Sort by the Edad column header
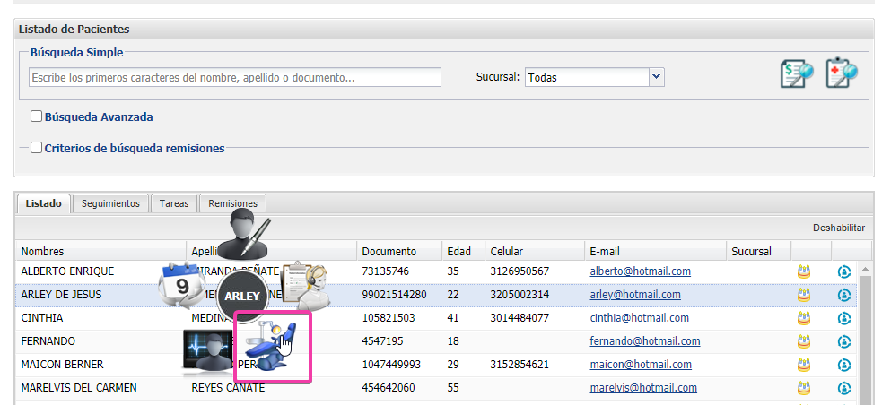Viewport: 882px width, 405px height. [464, 251]
